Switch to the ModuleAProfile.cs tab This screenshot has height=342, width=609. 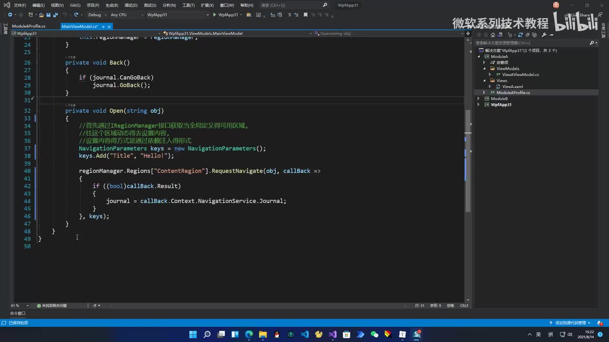click(29, 27)
